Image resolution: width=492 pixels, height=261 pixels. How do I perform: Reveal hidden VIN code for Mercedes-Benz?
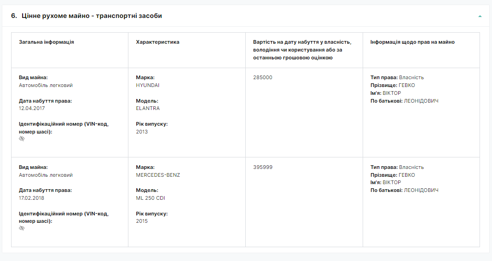pyautogui.click(x=22, y=228)
